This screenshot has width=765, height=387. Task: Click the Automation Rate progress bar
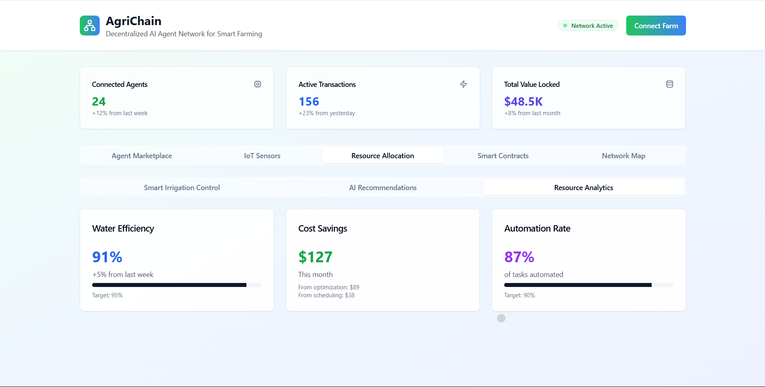tap(589, 285)
